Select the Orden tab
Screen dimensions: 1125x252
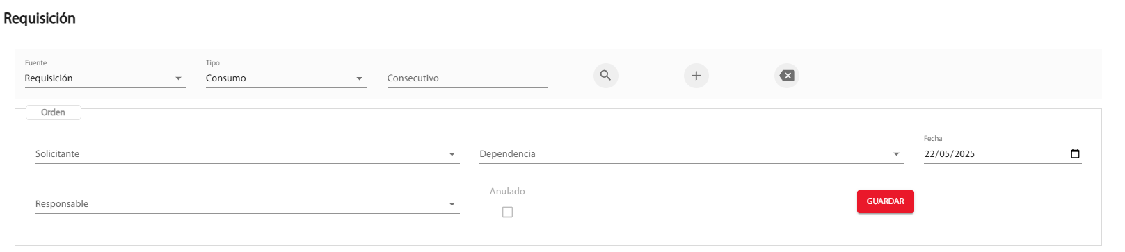[54, 112]
